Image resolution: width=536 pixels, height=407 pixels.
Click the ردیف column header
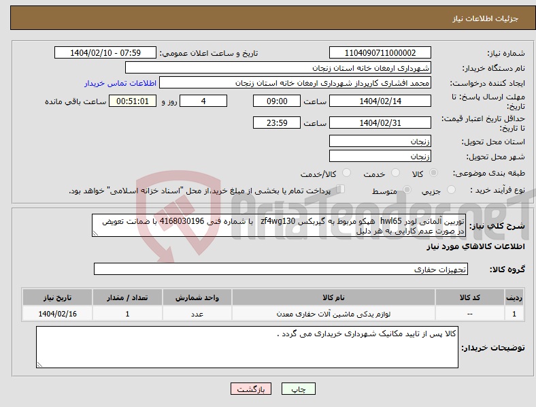click(514, 297)
